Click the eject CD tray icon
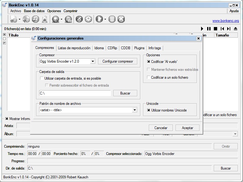 click(x=235, y=29)
